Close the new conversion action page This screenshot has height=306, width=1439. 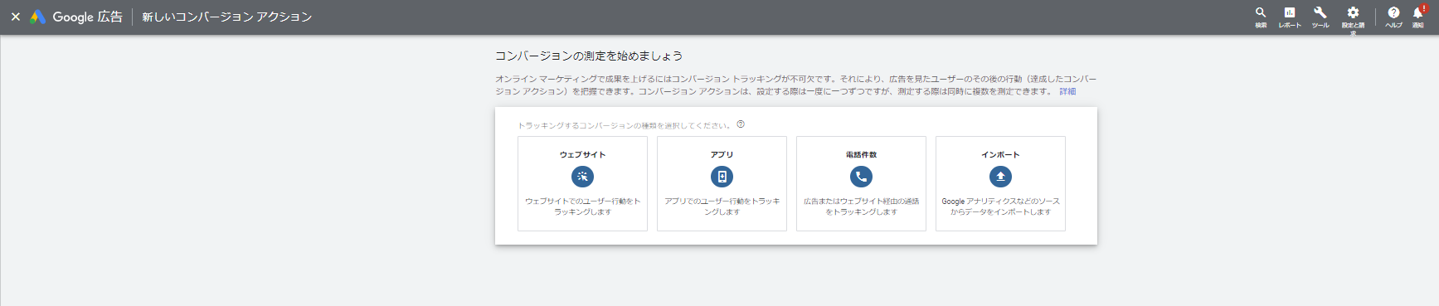(15, 17)
